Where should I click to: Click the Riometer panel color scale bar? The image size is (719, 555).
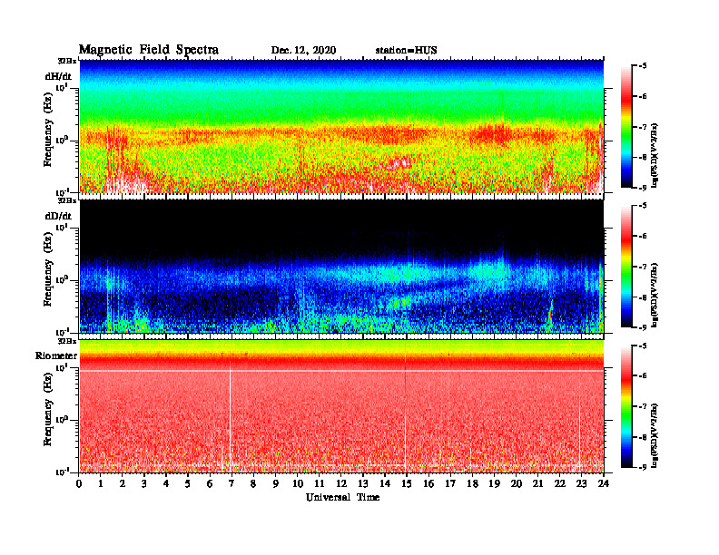coord(626,406)
